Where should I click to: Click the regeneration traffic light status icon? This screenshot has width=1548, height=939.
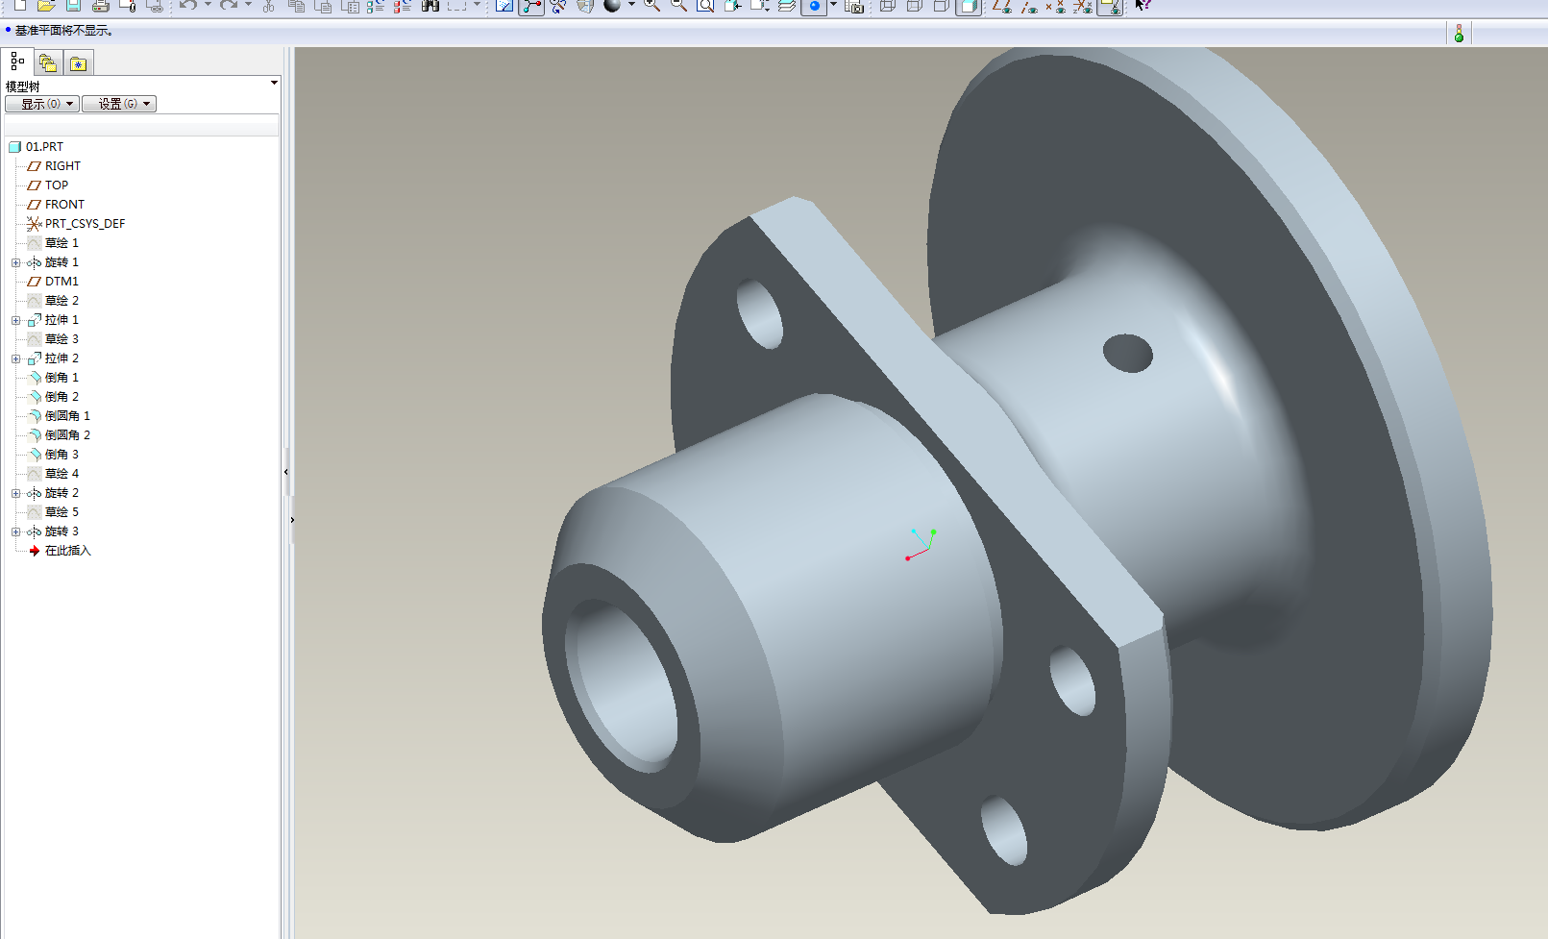coord(1459,34)
